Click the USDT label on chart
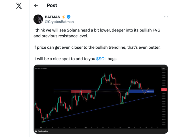This screenshot has height=137, width=184. 164,69
